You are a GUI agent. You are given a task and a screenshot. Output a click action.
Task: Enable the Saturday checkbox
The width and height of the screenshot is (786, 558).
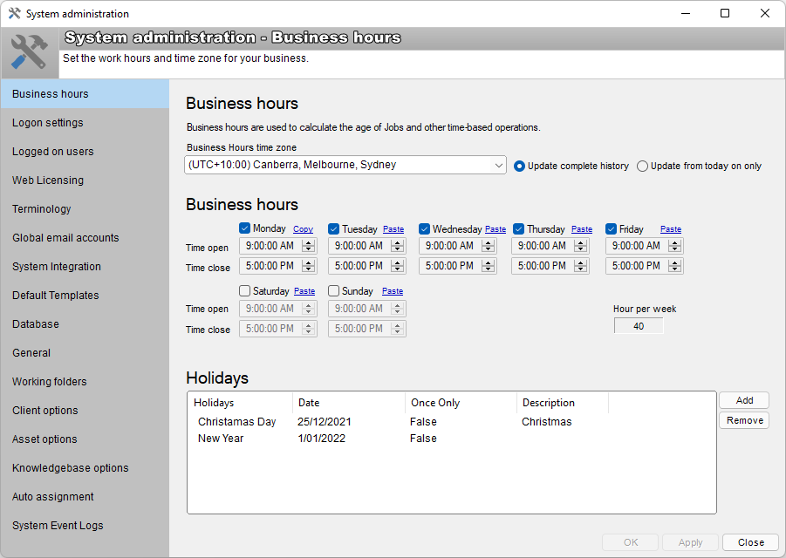[244, 290]
